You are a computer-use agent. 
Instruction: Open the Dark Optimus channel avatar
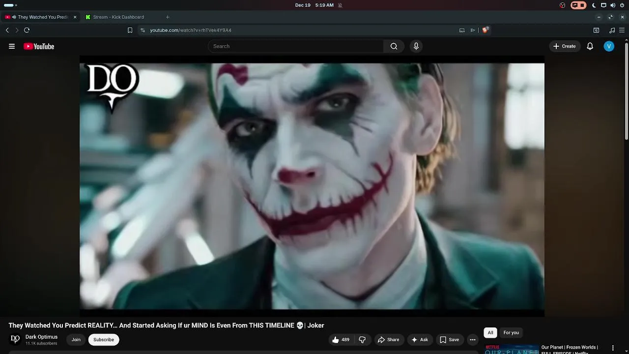[15, 339]
